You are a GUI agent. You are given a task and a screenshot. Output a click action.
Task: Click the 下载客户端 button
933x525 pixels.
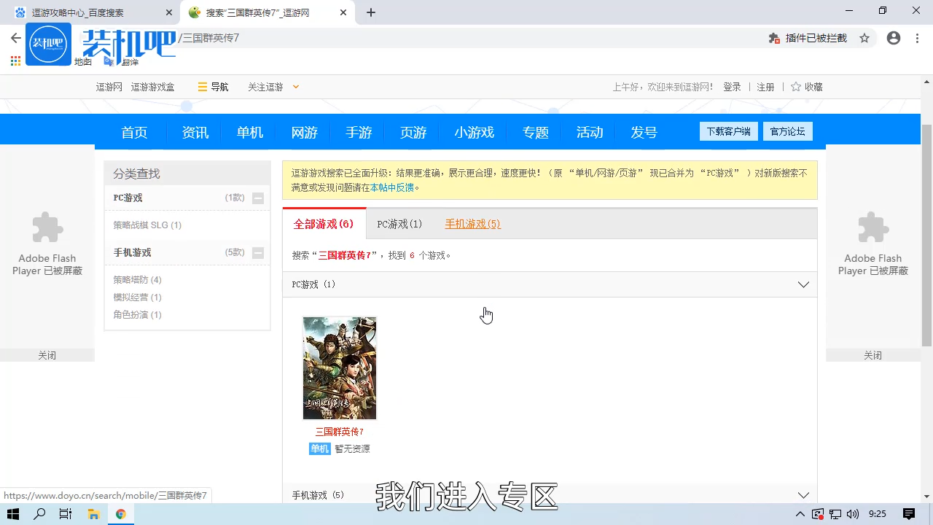tap(728, 131)
